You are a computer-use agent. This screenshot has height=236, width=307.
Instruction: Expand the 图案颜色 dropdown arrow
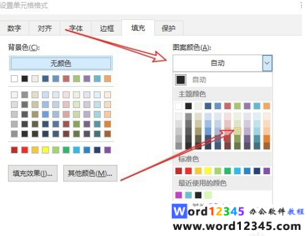267,63
